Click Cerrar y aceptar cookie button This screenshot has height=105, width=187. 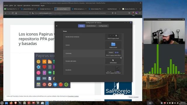[x=134, y=97]
